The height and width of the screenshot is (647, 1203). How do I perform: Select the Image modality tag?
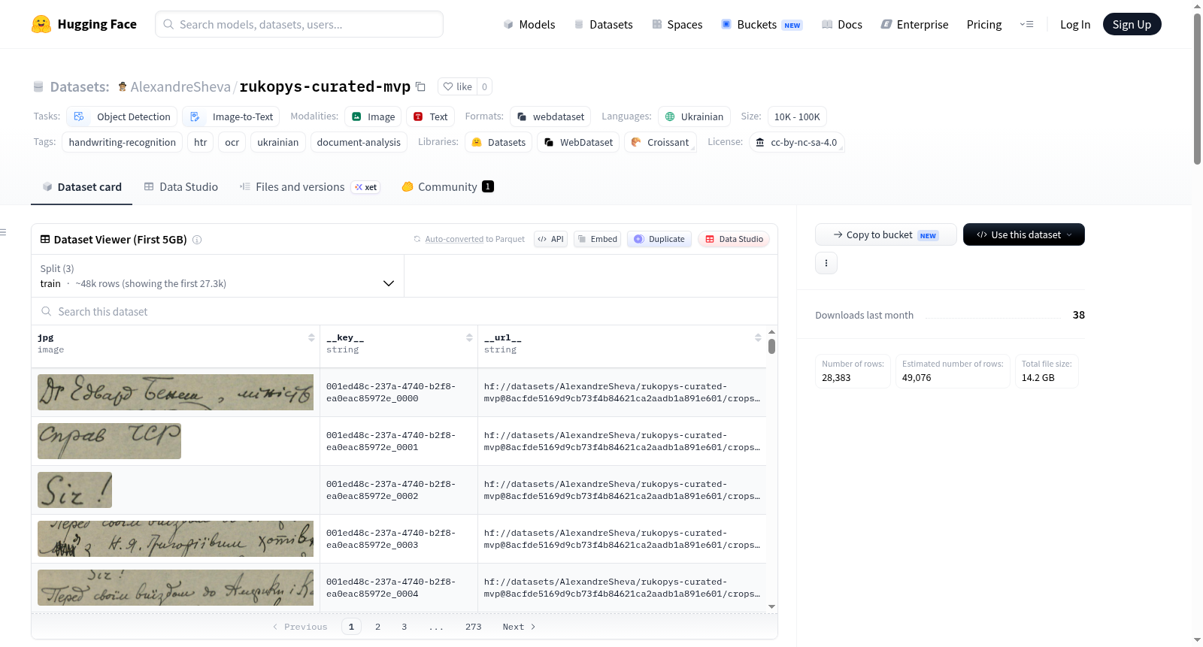tap(373, 116)
